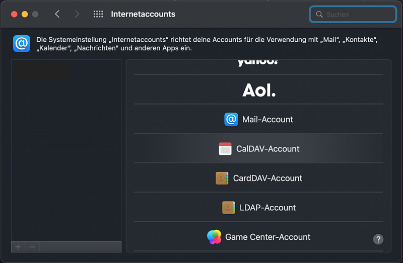403x263 pixels.
Task: Click the magnifying glass search icon
Action: [x=319, y=15]
